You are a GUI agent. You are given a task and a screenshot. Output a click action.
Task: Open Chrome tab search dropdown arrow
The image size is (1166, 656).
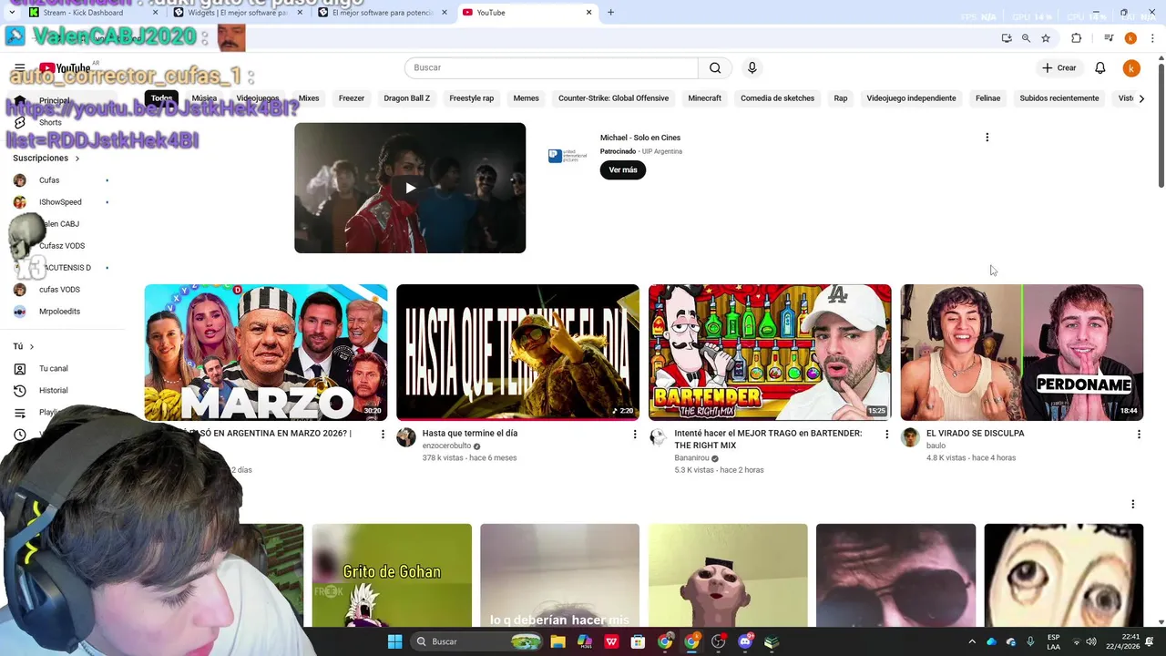click(12, 13)
